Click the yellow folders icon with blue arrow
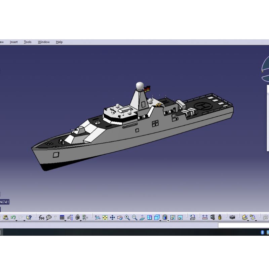Screen dimensions: 269x269 click(x=253, y=217)
